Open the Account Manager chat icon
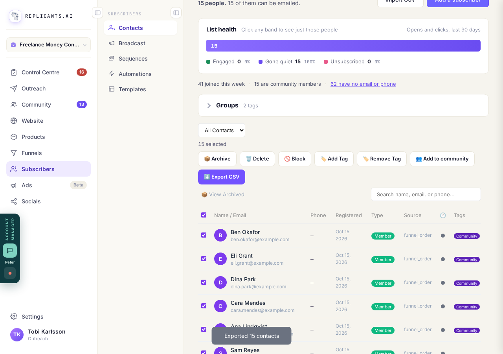503x354 pixels. [x=10, y=251]
